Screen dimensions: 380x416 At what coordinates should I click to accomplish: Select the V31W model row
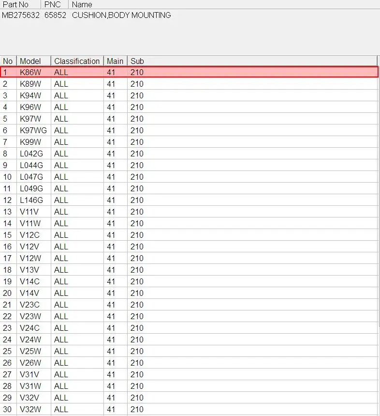[189, 386]
